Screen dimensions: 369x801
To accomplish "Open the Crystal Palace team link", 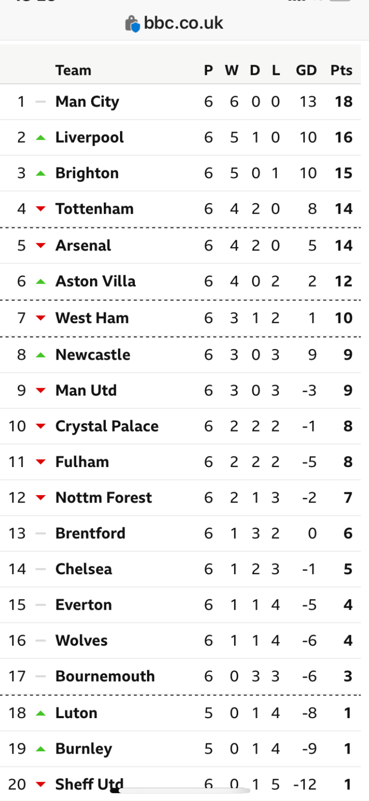I will [107, 426].
